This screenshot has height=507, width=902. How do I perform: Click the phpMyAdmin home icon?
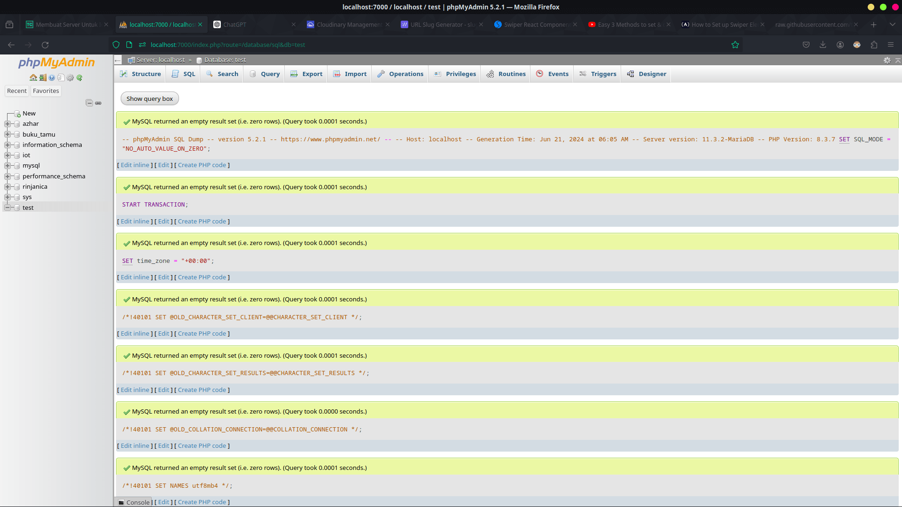[33, 78]
